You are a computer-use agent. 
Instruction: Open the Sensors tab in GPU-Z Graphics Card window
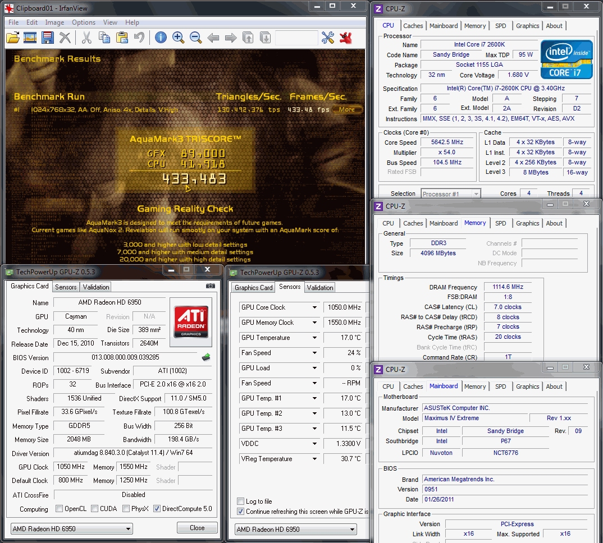pos(66,287)
